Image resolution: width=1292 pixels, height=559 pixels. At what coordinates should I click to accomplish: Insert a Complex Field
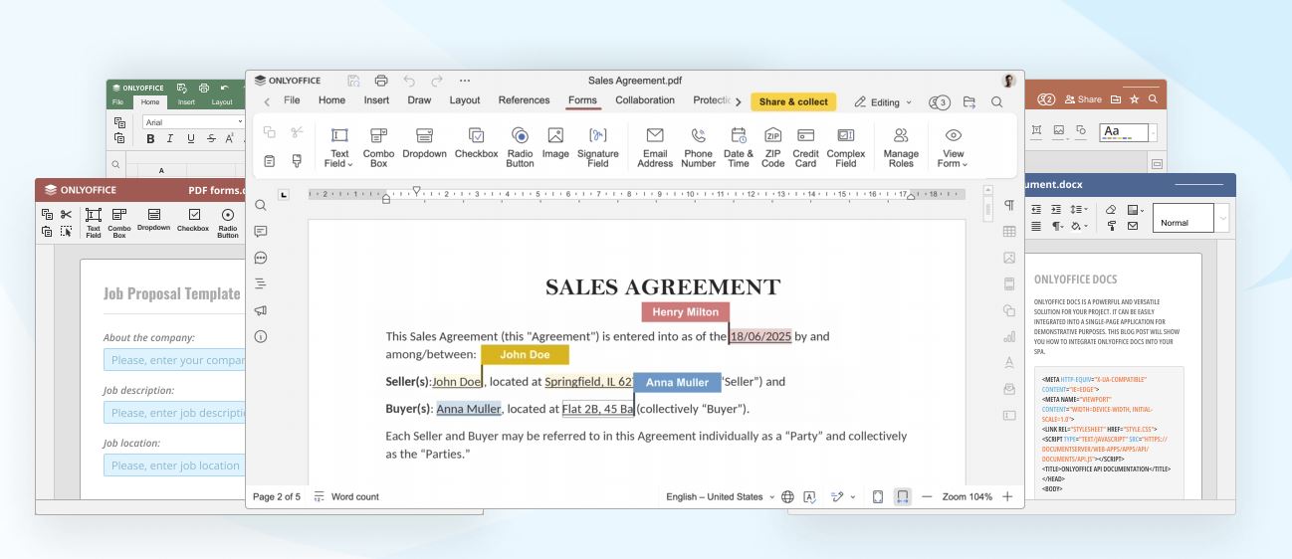(846, 146)
